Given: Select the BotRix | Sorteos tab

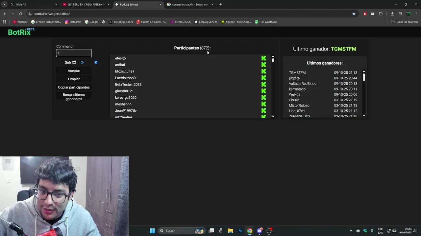Looking at the screenshot, I should [138, 5].
